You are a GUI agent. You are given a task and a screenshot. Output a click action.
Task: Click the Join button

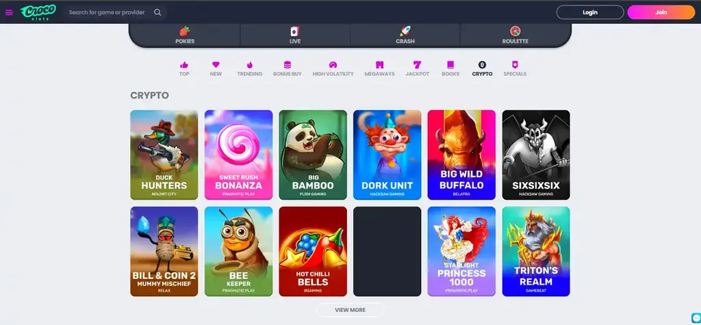[661, 12]
